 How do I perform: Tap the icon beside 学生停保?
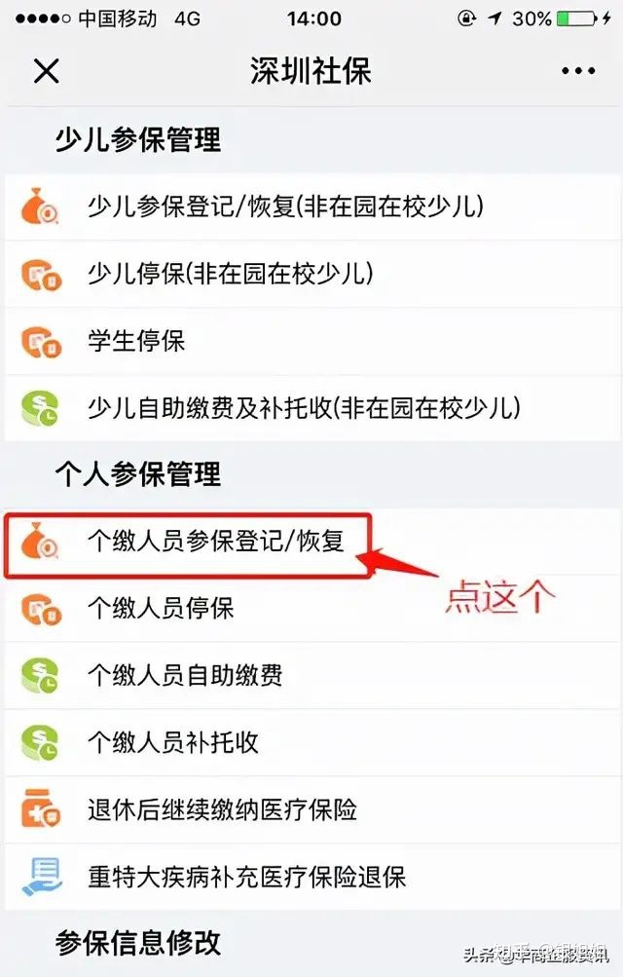pos(41,342)
